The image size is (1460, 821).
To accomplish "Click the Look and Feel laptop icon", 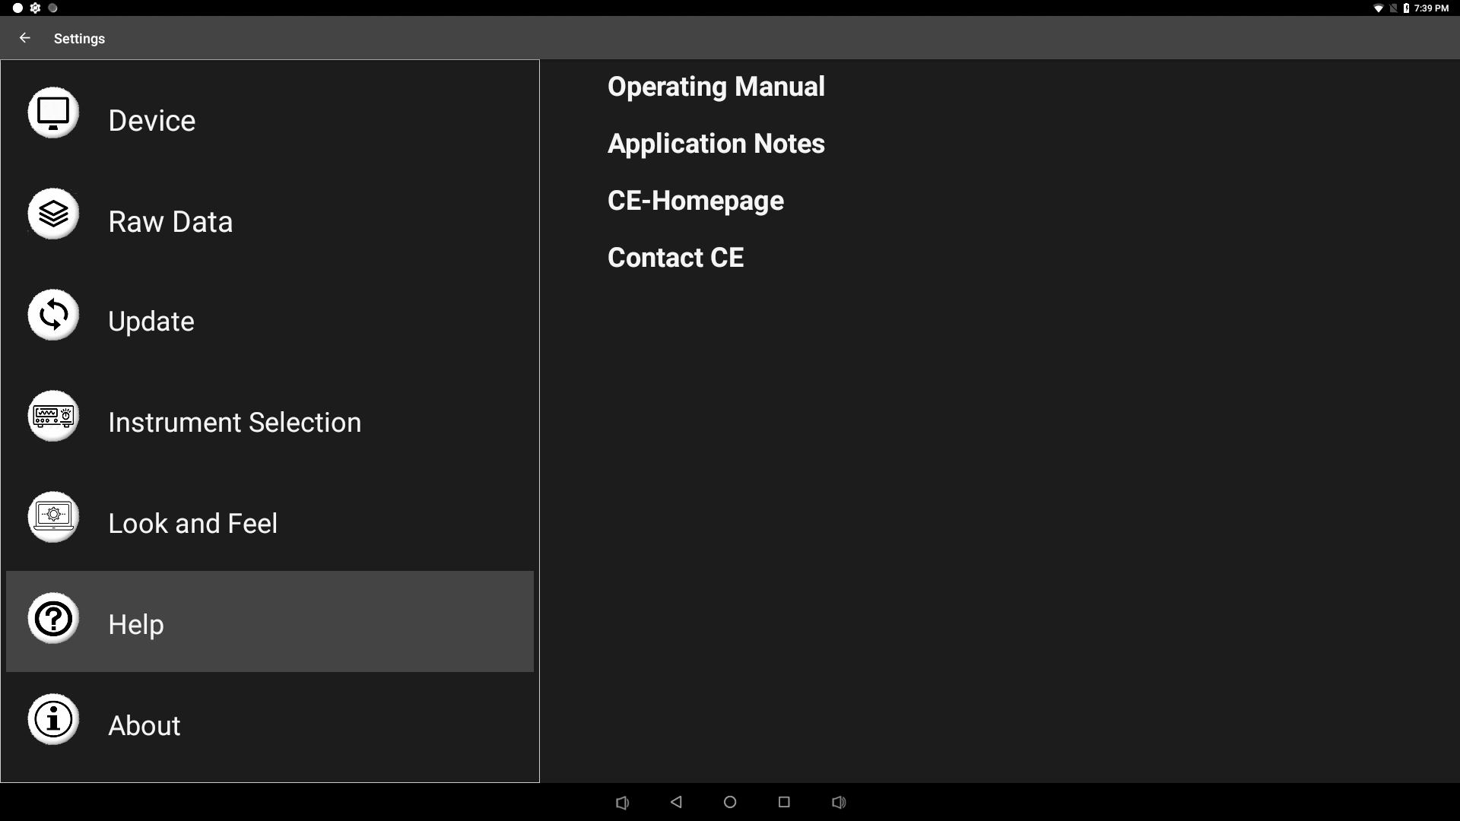I will point(53,517).
